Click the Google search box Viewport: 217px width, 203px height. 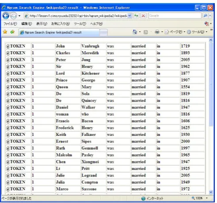pos(175,15)
